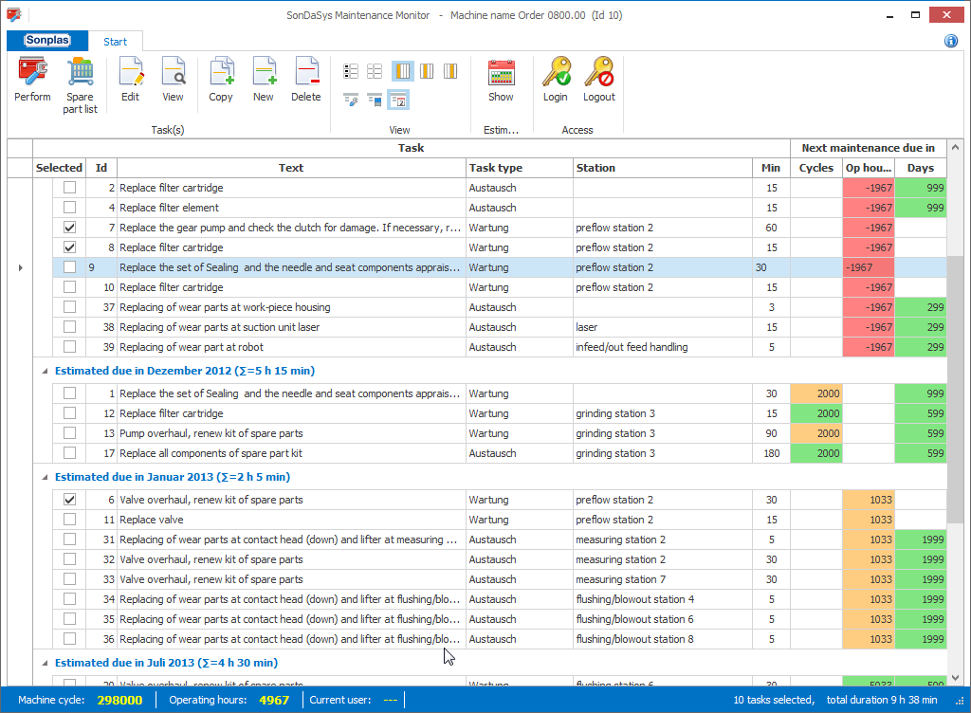Uncheck the checkbox for task Id 6

[x=69, y=500]
